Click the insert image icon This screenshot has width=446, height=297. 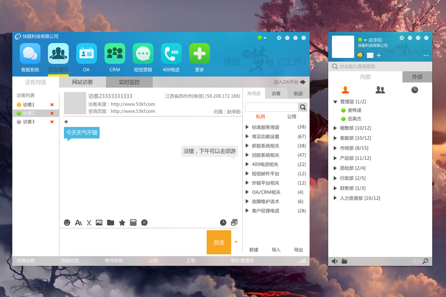click(x=99, y=223)
